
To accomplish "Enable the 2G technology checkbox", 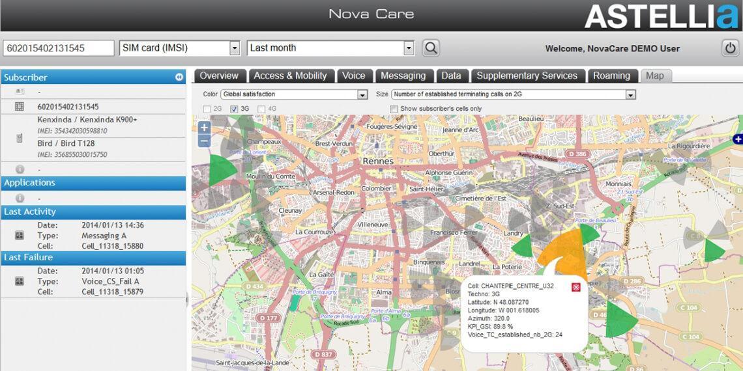I will tap(207, 109).
